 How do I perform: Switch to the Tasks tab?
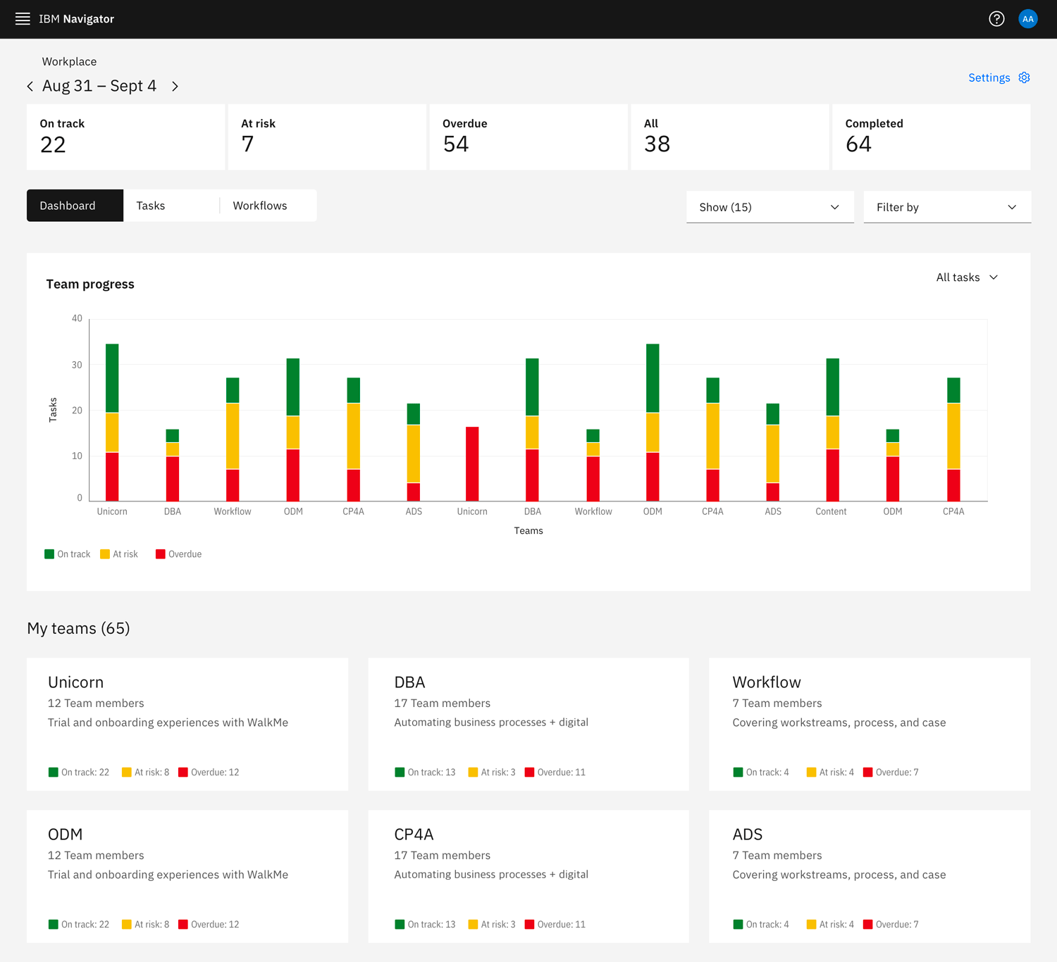[171, 206]
